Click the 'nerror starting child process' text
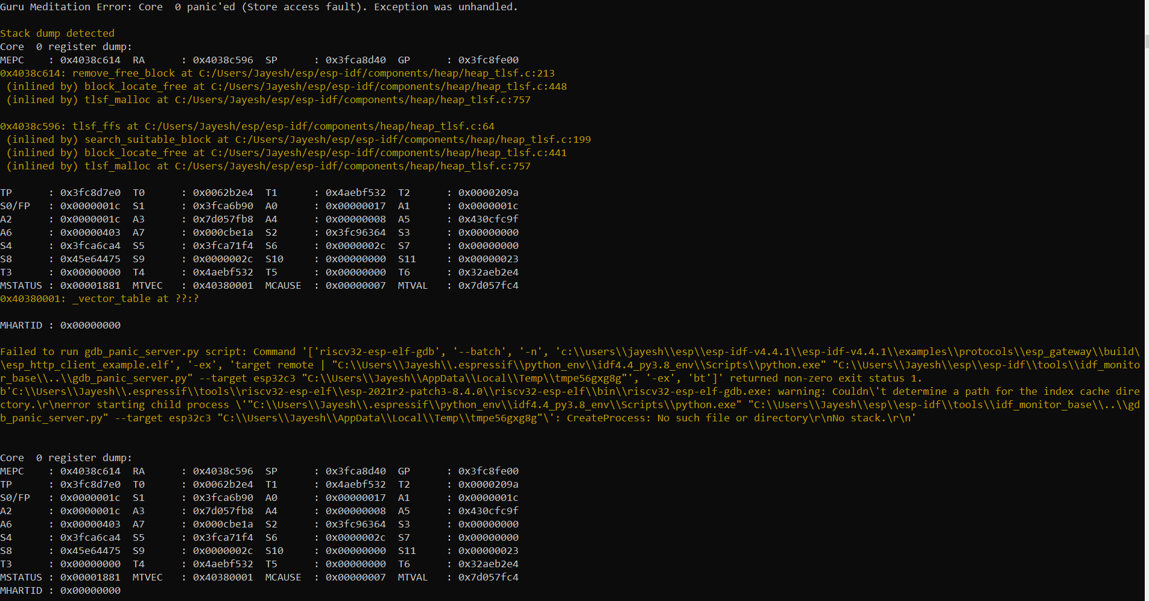 pos(142,405)
